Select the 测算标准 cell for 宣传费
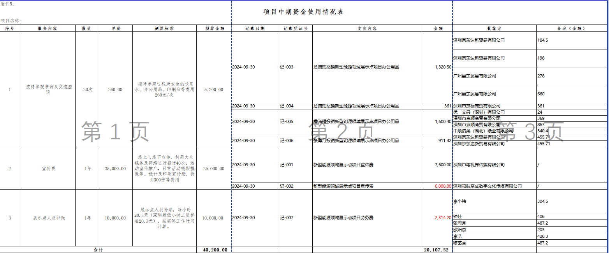 coord(164,169)
